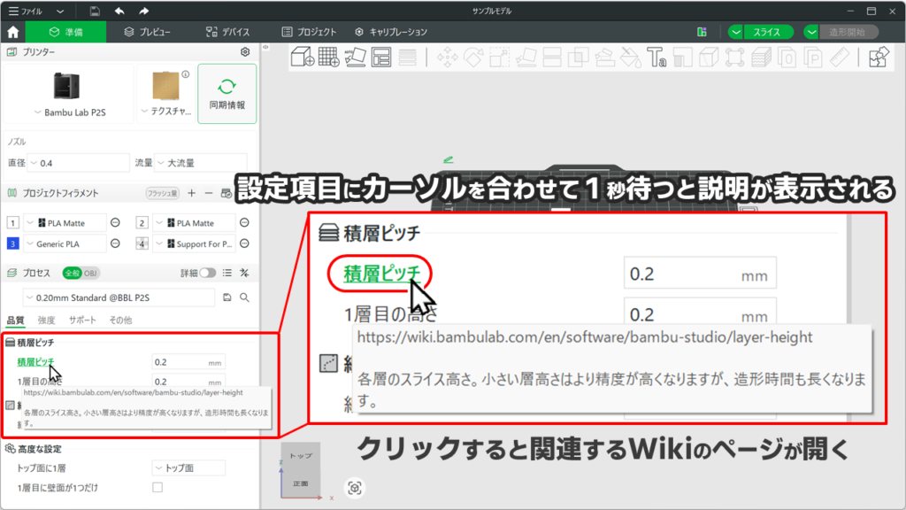Screen dimensions: 906x510
Task: Click the Arrange all objects icon
Action: pyautogui.click(x=381, y=58)
